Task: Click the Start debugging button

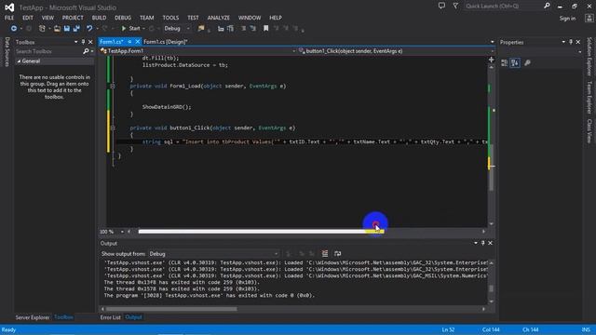Action: pyautogui.click(x=130, y=29)
